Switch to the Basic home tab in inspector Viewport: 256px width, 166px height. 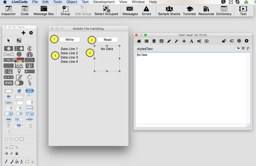click(x=139, y=41)
